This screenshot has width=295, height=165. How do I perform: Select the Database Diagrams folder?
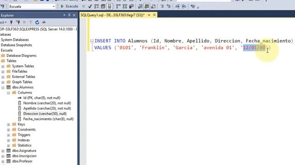tap(21, 55)
